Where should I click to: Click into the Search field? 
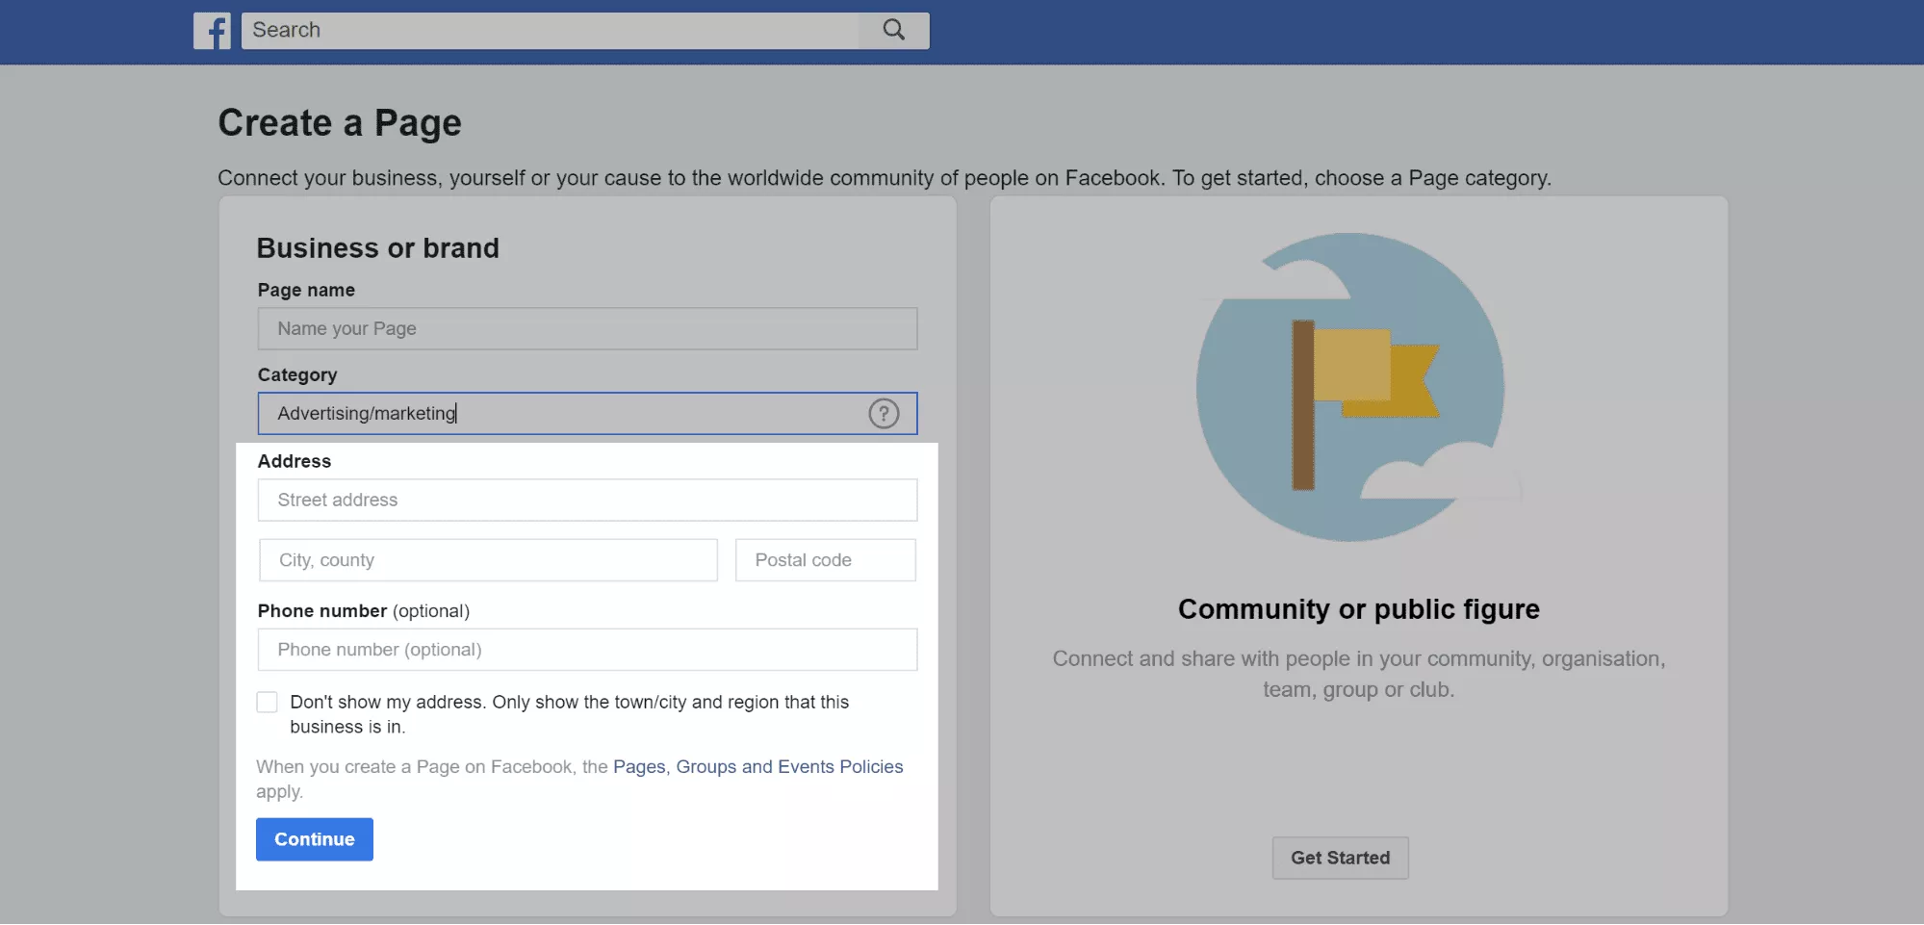(x=550, y=30)
